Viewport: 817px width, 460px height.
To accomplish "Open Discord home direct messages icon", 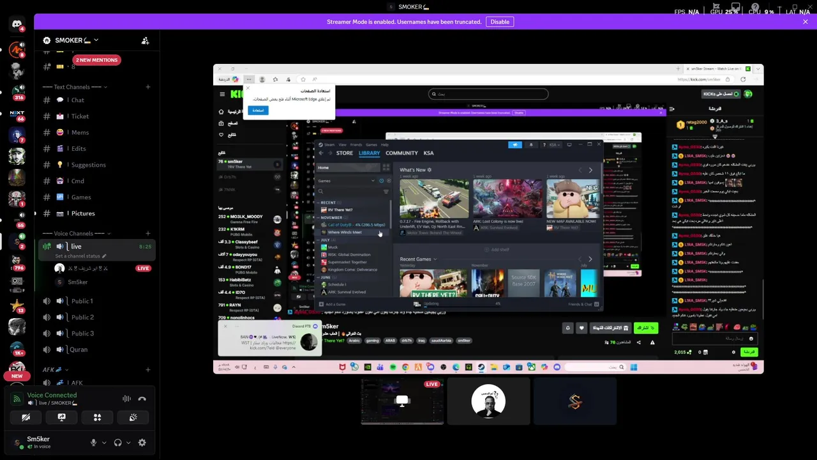I will click(x=17, y=25).
